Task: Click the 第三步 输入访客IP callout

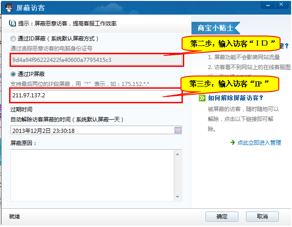Action: coord(230,83)
